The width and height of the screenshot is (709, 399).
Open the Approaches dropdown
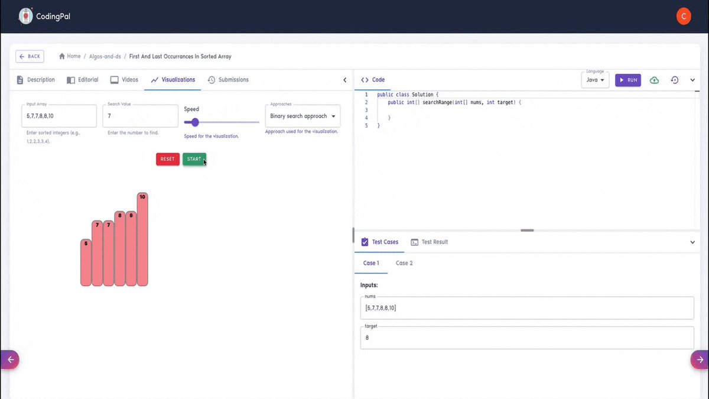click(303, 116)
